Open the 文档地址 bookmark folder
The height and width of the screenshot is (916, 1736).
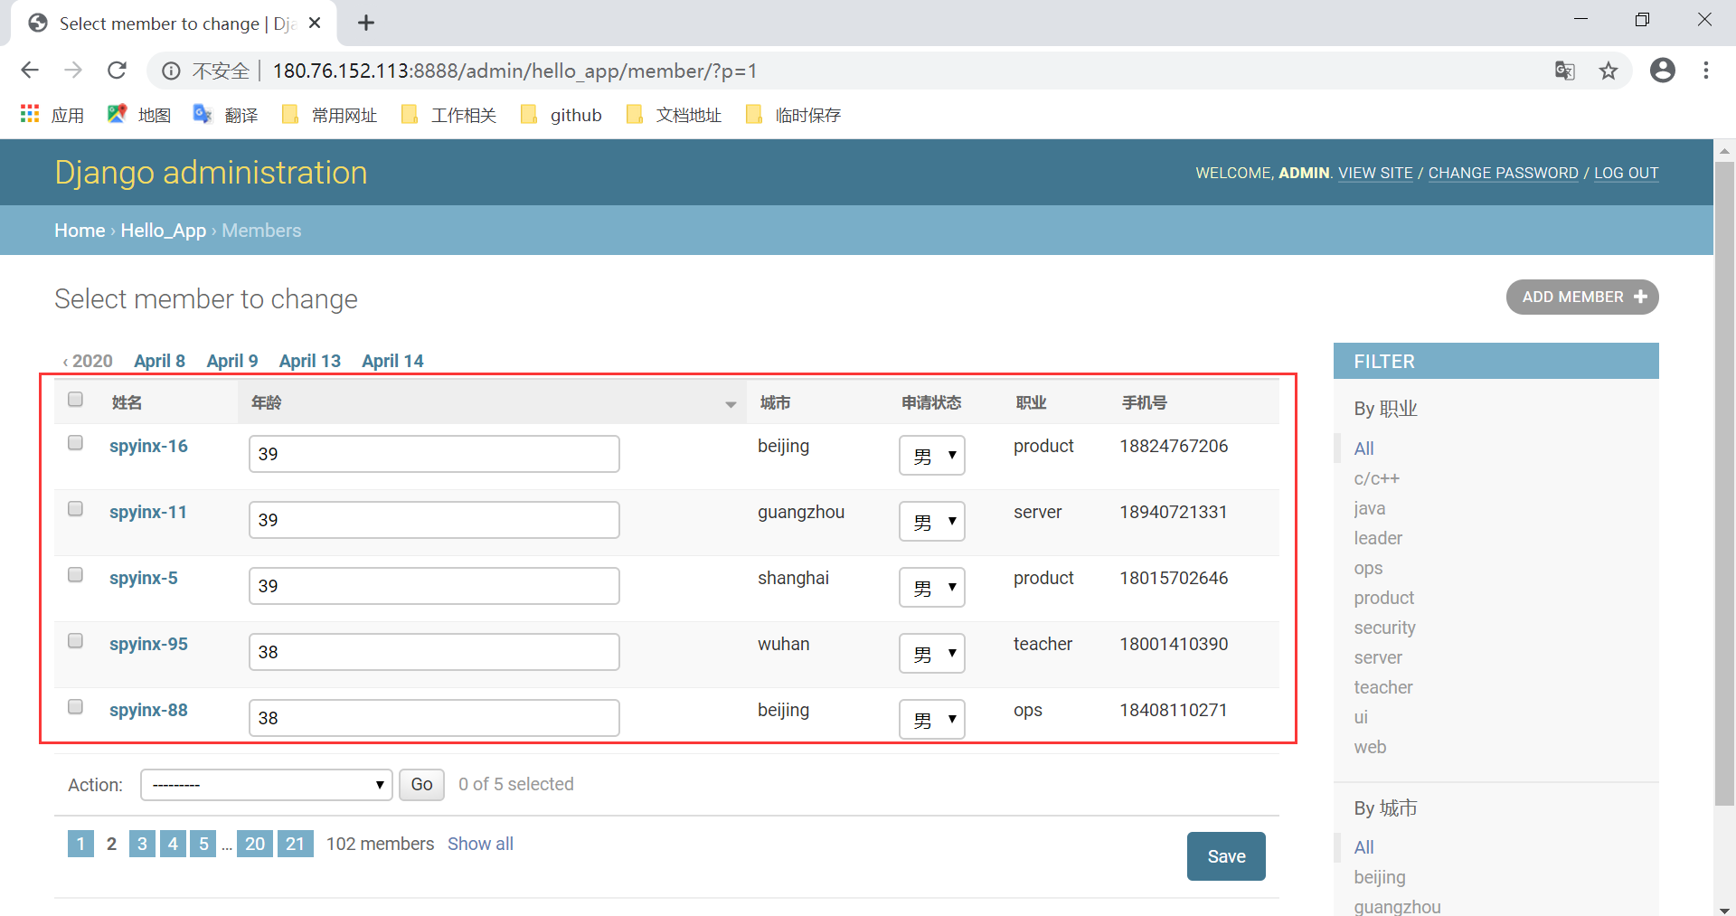[674, 115]
